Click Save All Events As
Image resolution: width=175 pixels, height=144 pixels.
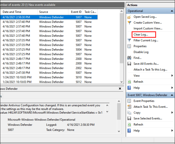pyautogui.click(x=146, y=64)
